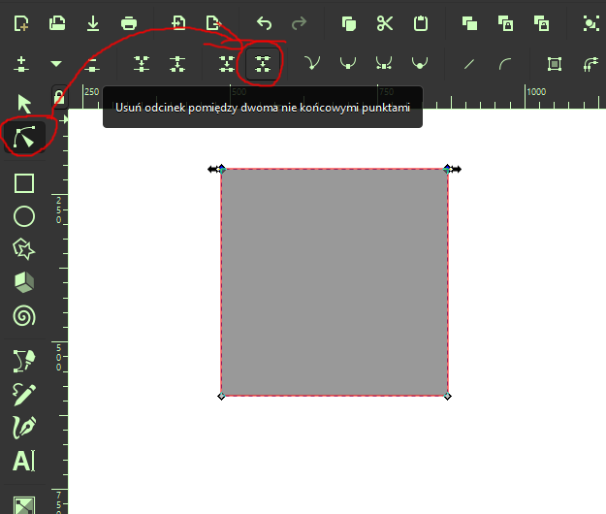This screenshot has height=514, width=606.
Task: Create a clone of the selected object
Action: [505, 23]
